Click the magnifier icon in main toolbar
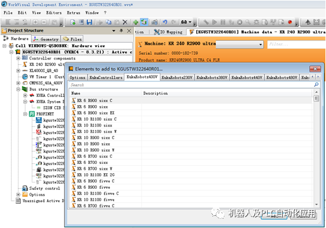The width and height of the screenshot is (326, 228). pos(248,22)
